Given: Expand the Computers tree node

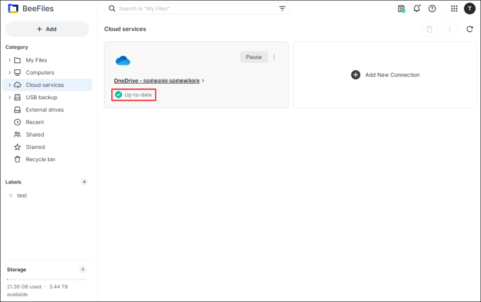Looking at the screenshot, I should [10, 72].
